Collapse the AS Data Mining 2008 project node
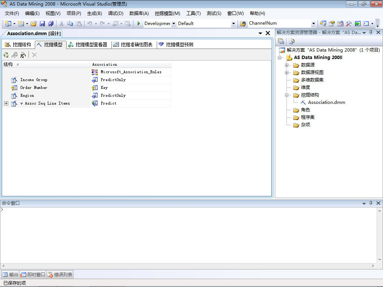383x287 pixels. point(280,58)
